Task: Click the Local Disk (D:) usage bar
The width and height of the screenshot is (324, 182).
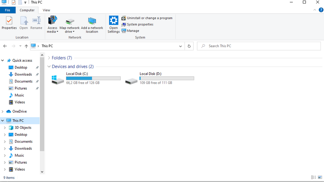Action: coord(167,78)
